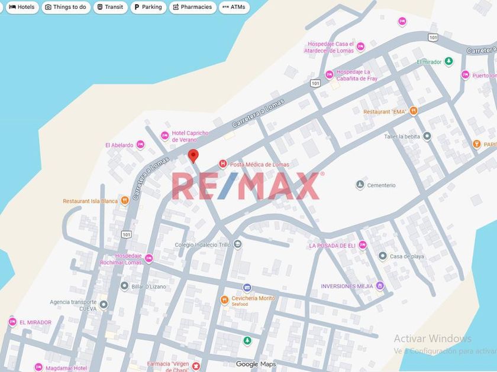The height and width of the screenshot is (372, 497).
Task: Select the Cementerio landmark icon
Action: (360, 185)
